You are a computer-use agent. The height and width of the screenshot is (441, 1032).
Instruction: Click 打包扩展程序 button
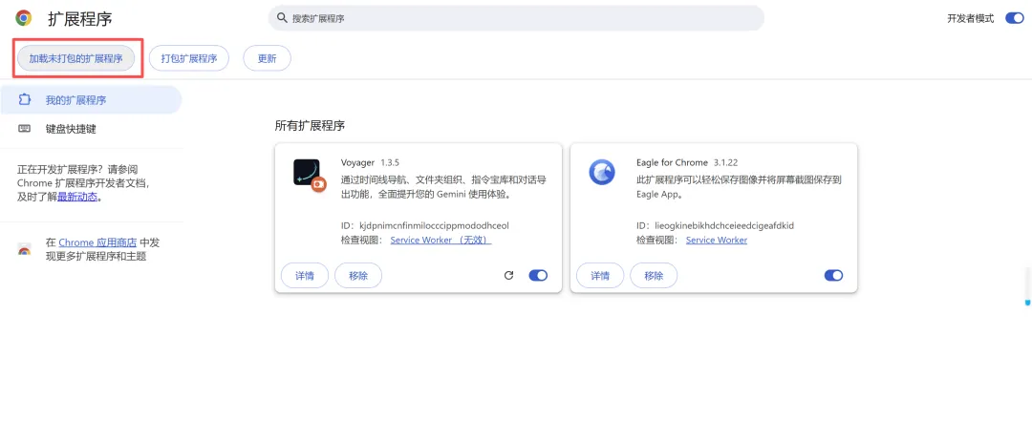point(189,58)
